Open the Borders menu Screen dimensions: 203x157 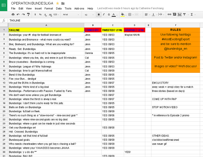[130, 15]
